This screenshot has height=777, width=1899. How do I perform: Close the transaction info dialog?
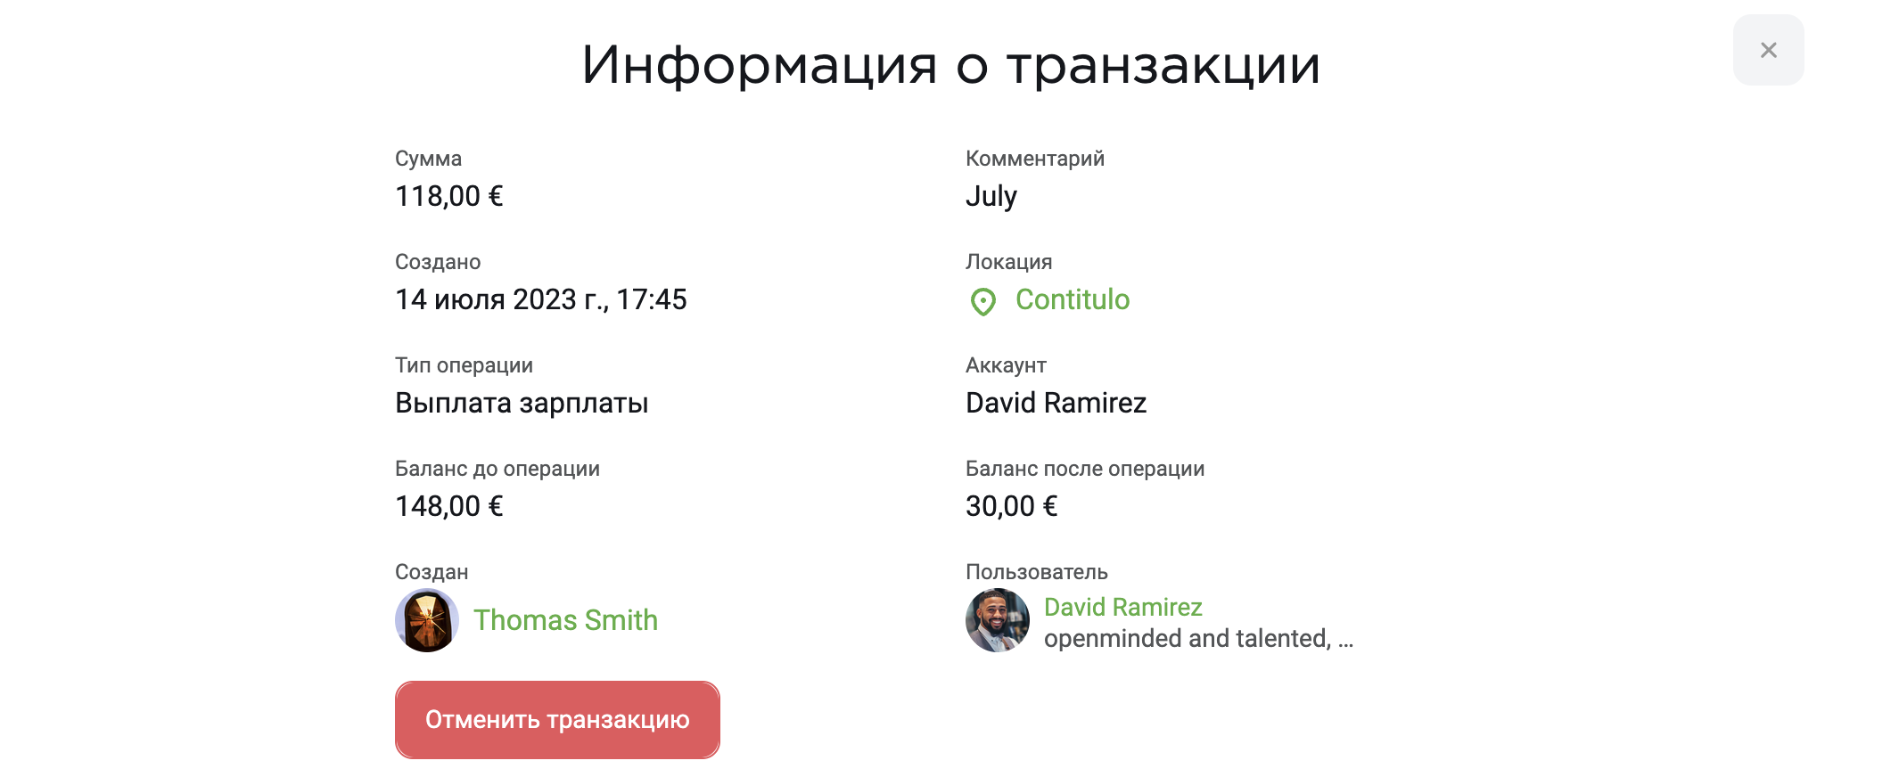click(1768, 50)
